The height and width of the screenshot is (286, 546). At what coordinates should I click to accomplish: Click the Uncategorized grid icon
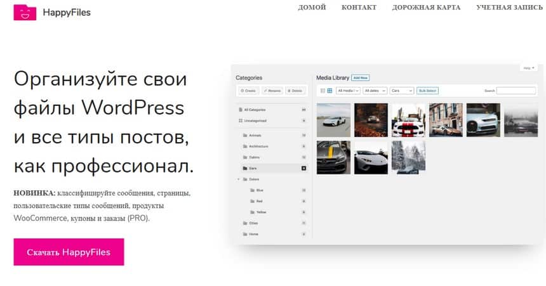pyautogui.click(x=240, y=120)
